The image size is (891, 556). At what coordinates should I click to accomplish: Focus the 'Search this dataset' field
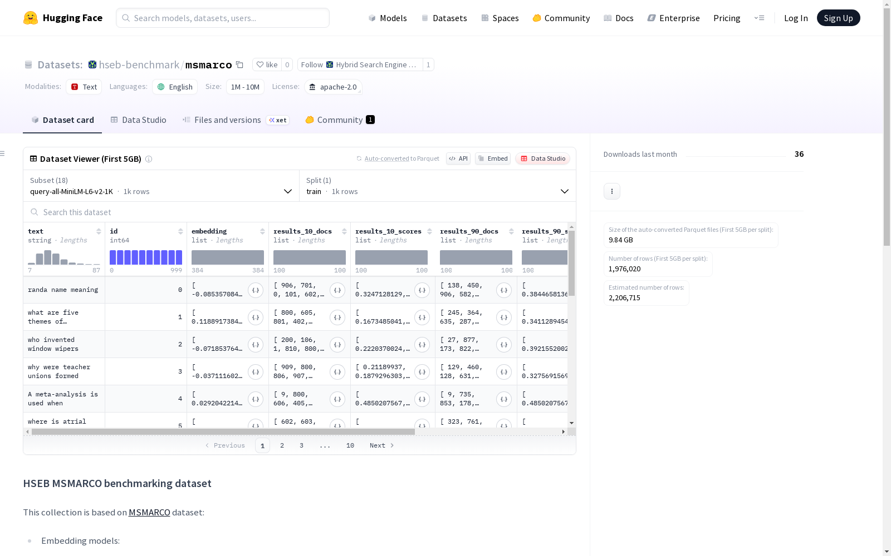(300, 212)
